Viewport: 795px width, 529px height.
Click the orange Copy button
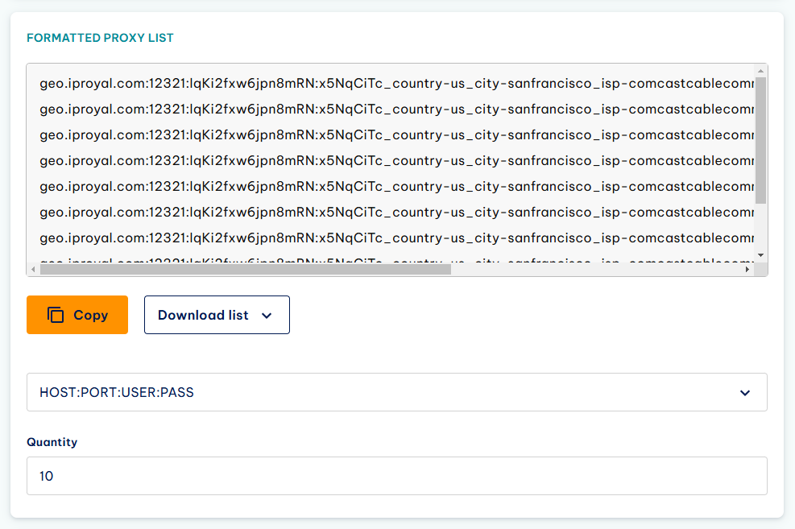(x=77, y=315)
